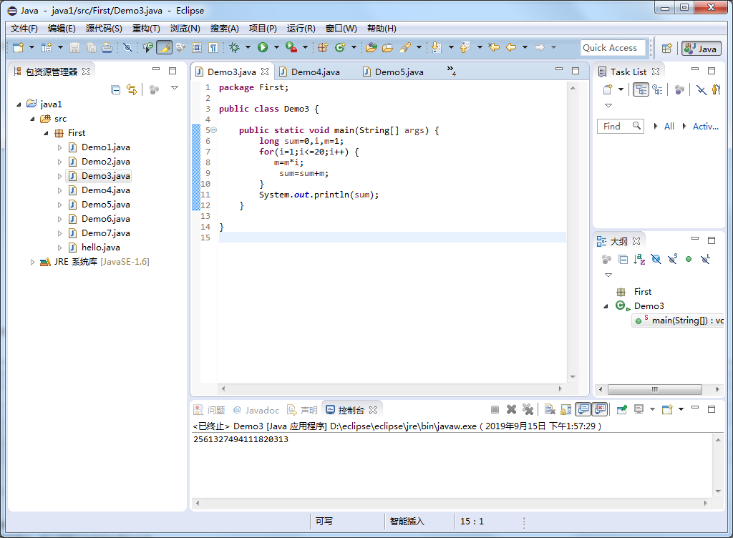733x538 pixels.
Task: Click outline horizontal scrollbar thumb
Action: [655, 389]
